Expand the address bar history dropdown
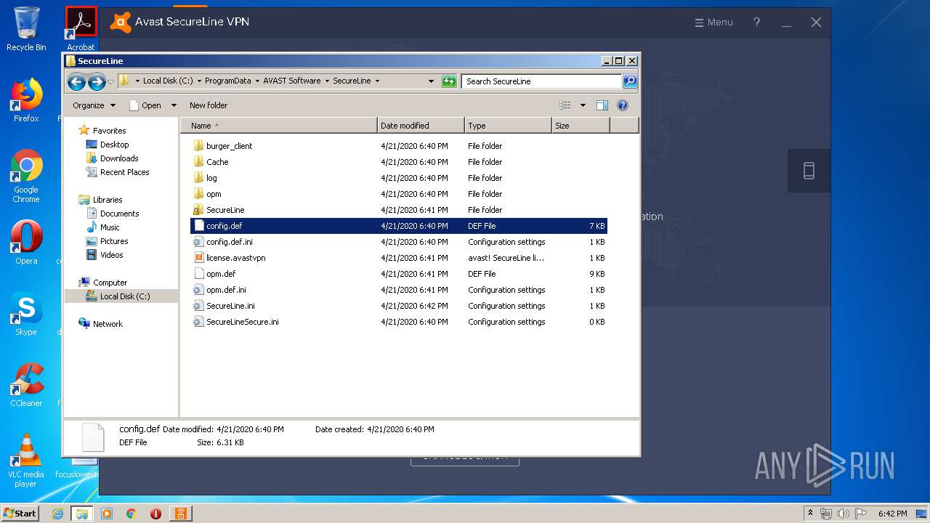 [x=431, y=81]
